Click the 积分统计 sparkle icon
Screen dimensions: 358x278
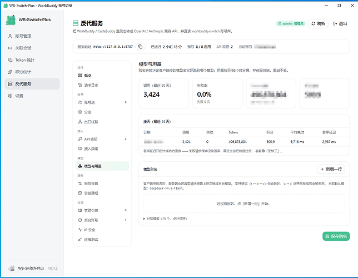[x=10, y=72]
